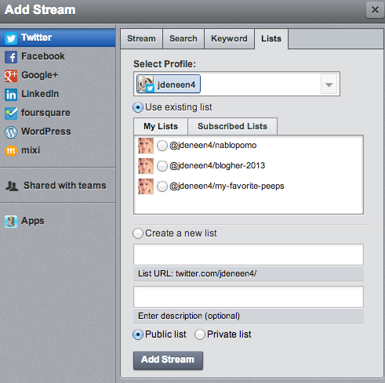
Task: Select the Facebook network label
Action: [x=43, y=56]
